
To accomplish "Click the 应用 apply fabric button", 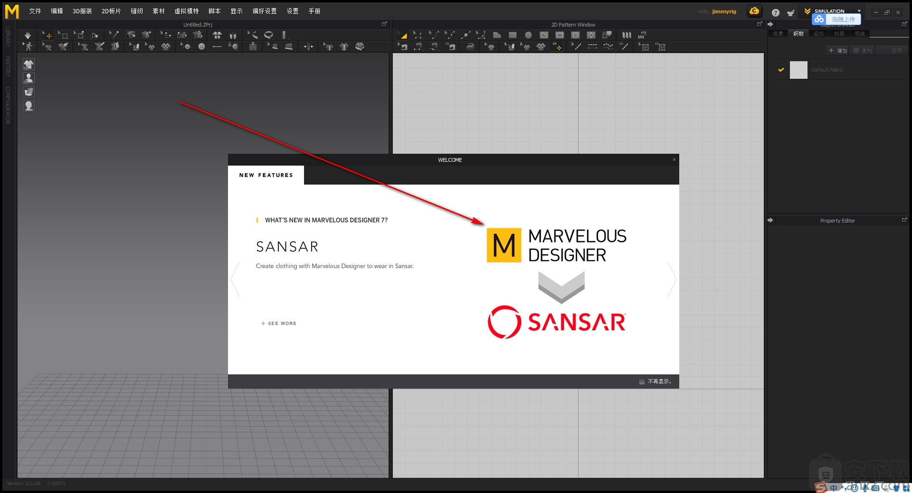I will tap(892, 50).
